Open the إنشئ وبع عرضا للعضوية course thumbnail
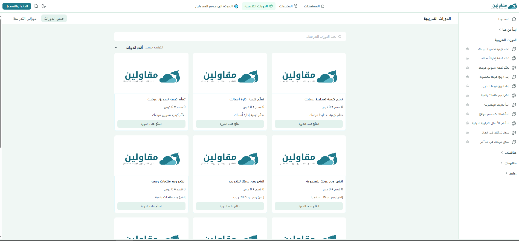519x241 pixels. pyautogui.click(x=309, y=156)
